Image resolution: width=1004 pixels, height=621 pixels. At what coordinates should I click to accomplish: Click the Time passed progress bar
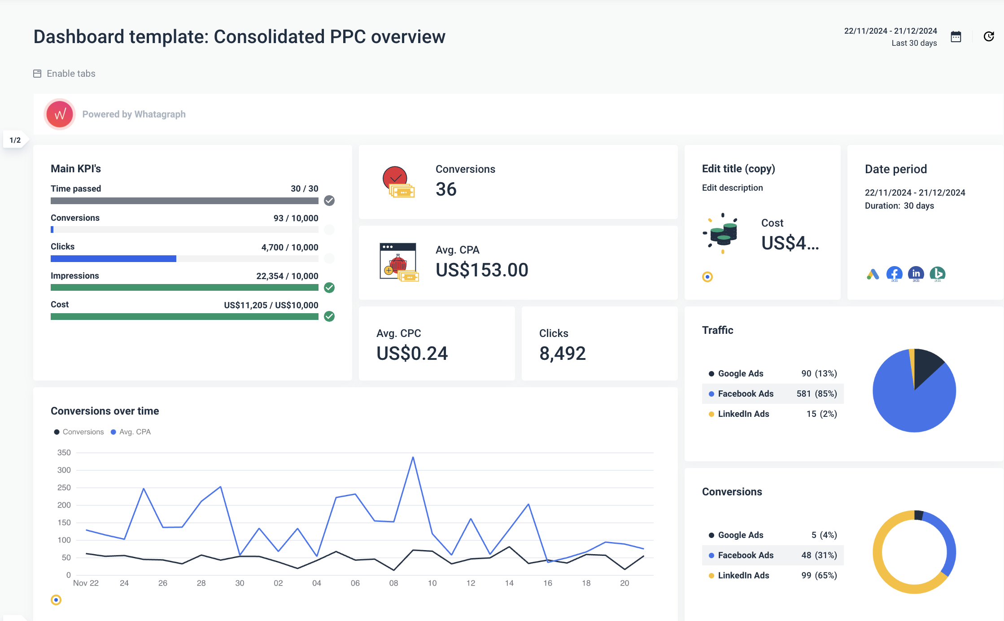[184, 201]
